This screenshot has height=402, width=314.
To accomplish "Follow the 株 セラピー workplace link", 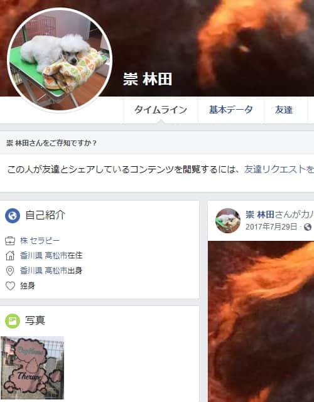I will 40,240.
